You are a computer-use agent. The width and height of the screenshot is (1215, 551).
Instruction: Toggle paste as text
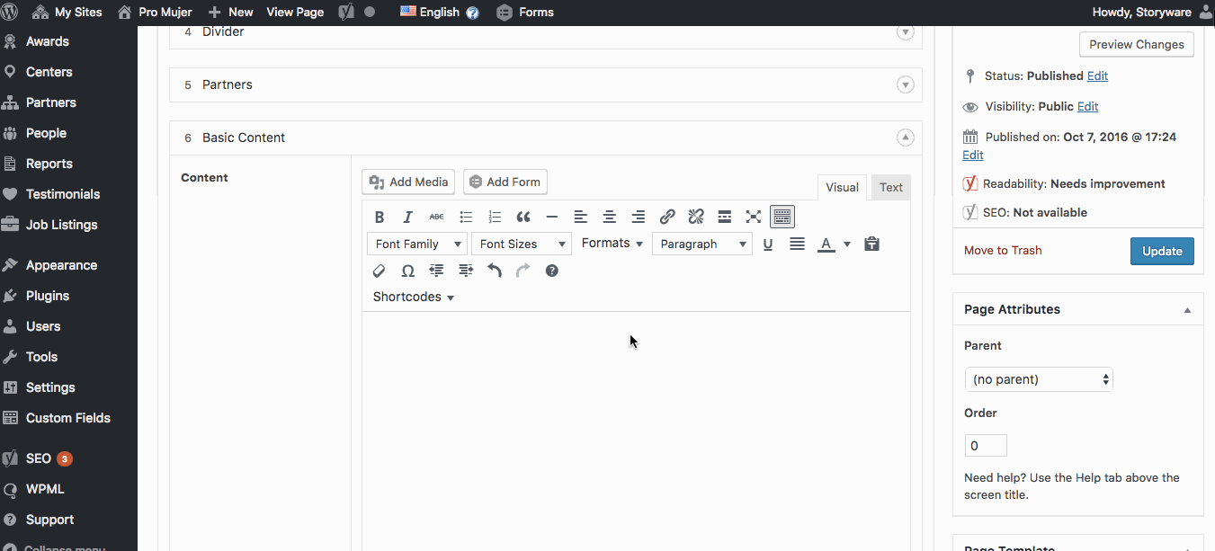tap(871, 244)
